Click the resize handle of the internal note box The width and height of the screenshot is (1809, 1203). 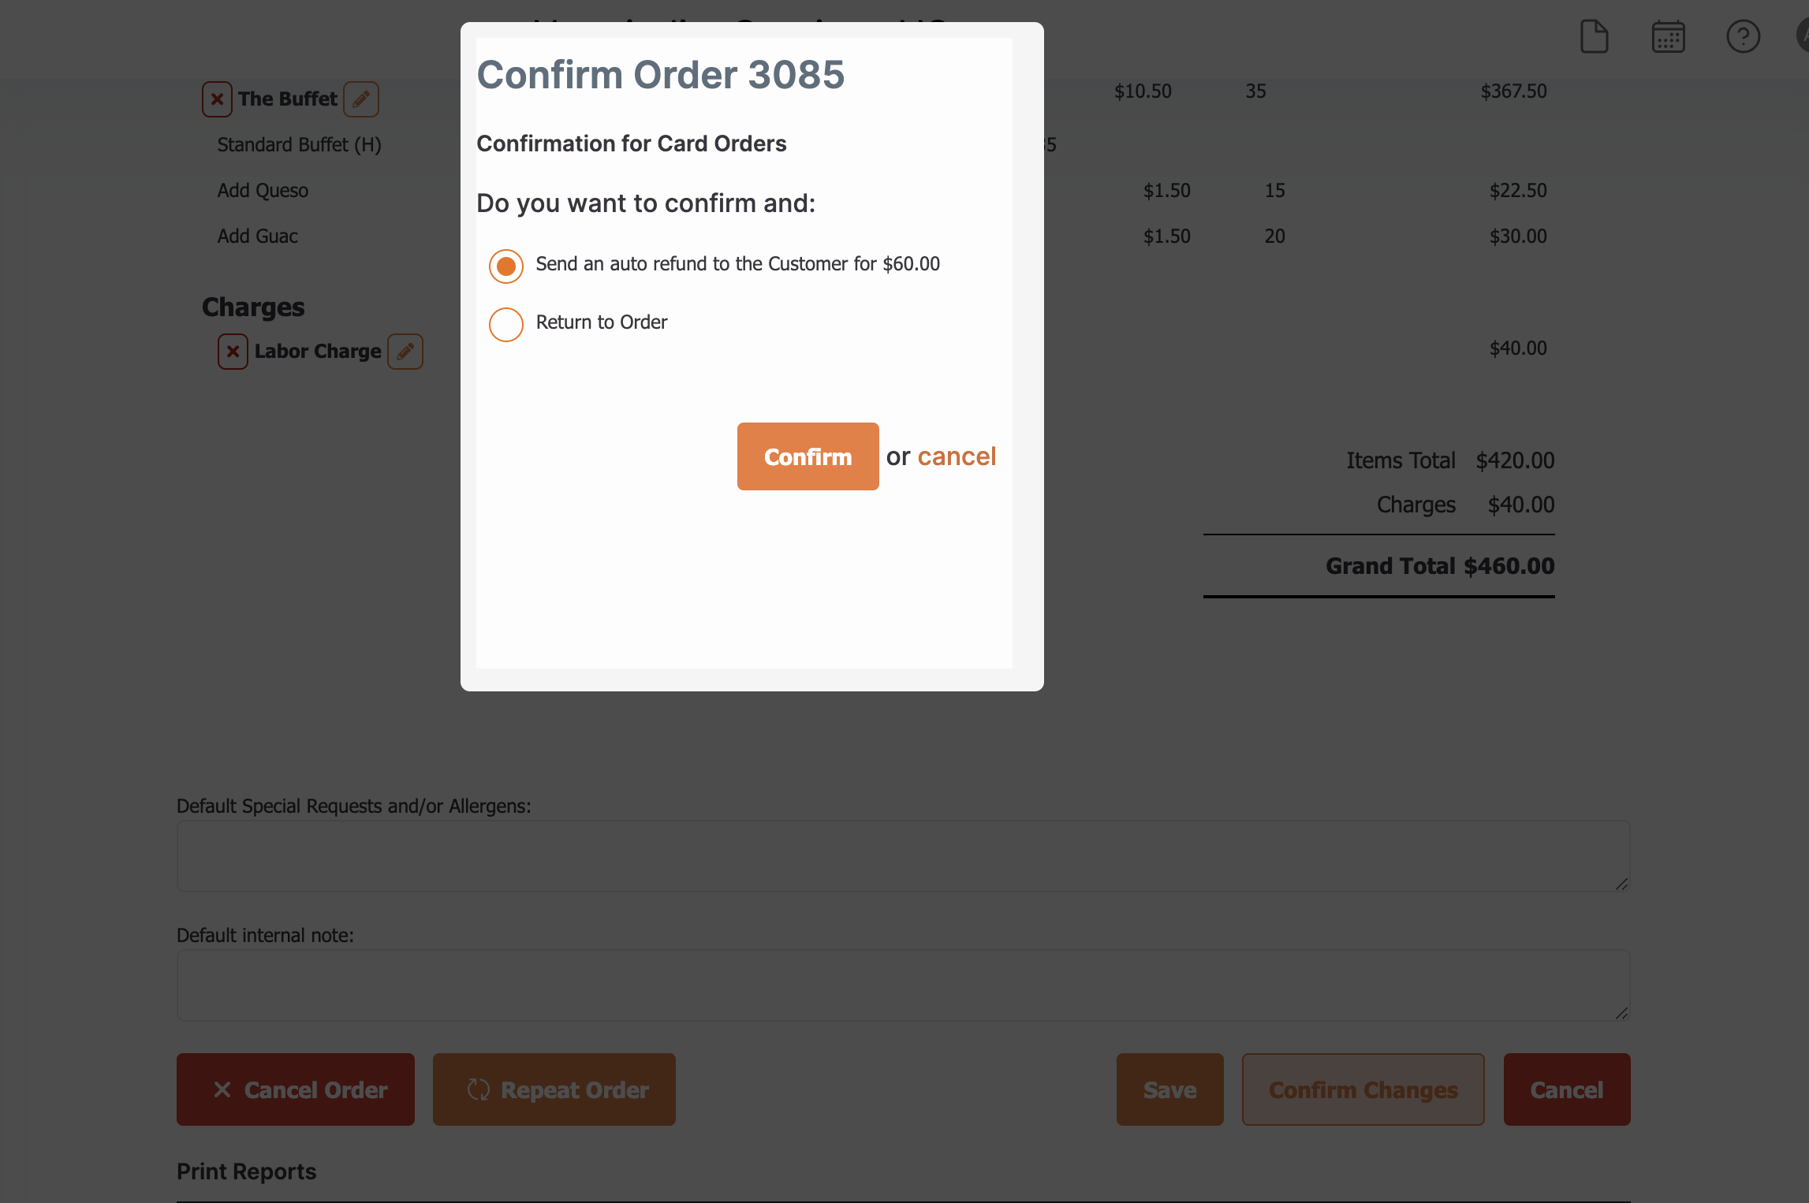[x=1621, y=1013]
